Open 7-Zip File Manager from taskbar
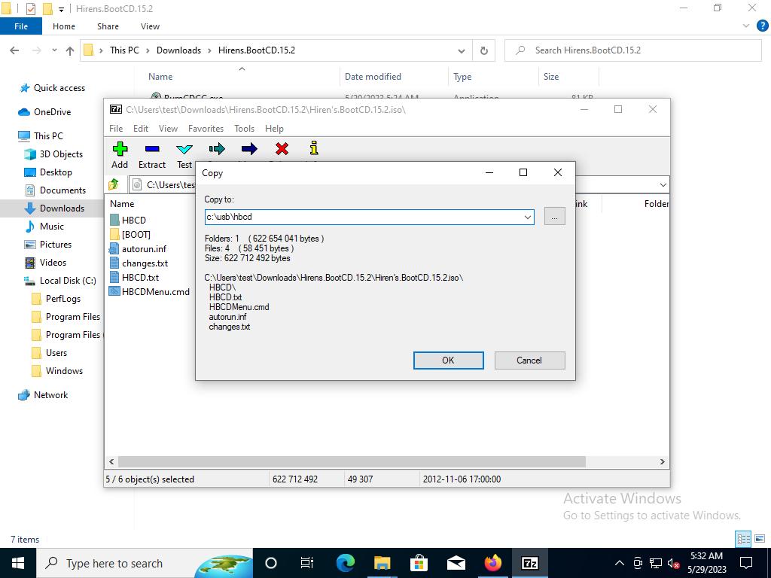The height and width of the screenshot is (578, 771). (x=530, y=563)
